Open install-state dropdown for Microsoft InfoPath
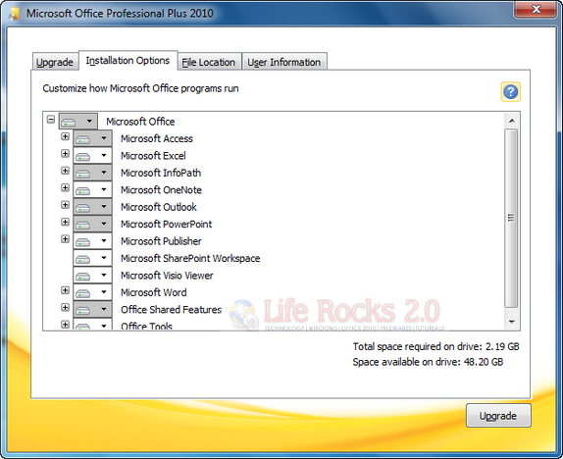 tap(92, 173)
